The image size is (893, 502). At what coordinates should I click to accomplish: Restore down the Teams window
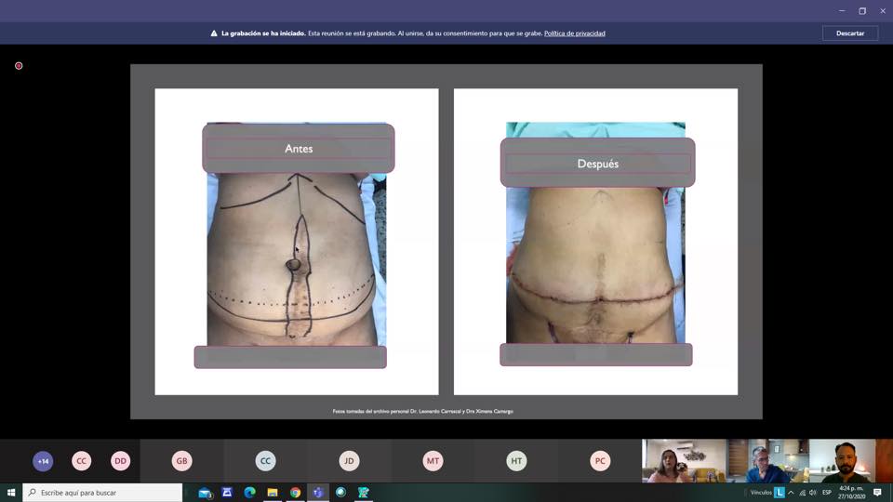pos(862,11)
